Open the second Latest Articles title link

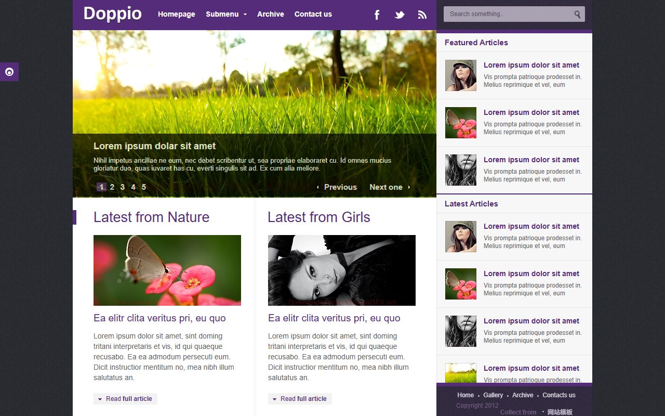[531, 274]
